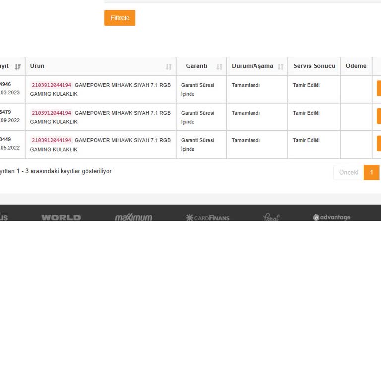Click the Paraf logo in footer
This screenshot has width=381, height=381.
click(271, 217)
